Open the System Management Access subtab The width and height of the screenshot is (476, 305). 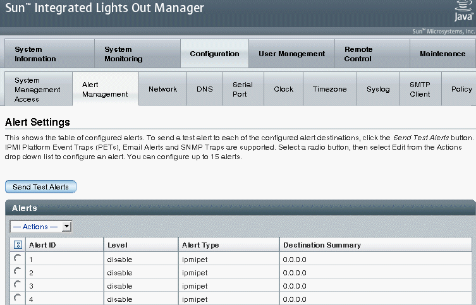tap(39, 89)
